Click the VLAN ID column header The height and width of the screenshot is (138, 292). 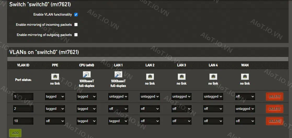point(23,65)
